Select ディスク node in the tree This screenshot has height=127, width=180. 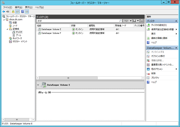(x=19, y=32)
